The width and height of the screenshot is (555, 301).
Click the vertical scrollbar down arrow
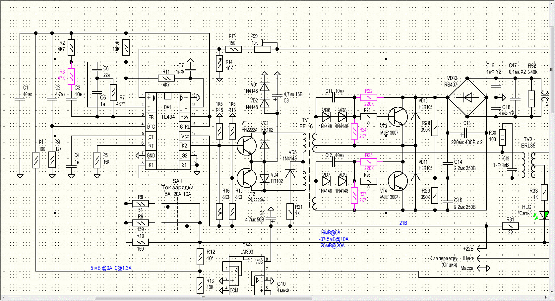(x=552, y=292)
